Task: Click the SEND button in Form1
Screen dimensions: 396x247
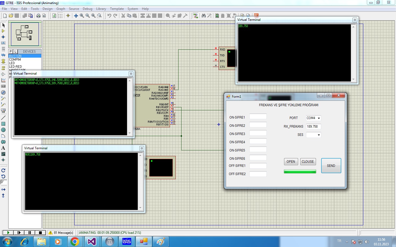Action: (331, 166)
